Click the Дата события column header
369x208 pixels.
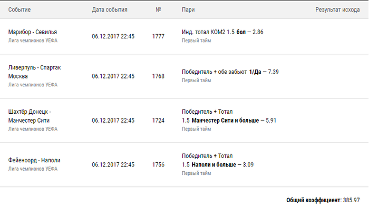(110, 9)
